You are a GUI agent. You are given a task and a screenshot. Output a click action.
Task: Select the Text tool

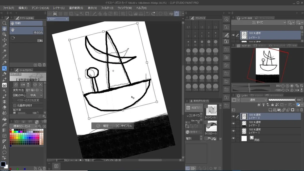click(x=4, y=147)
